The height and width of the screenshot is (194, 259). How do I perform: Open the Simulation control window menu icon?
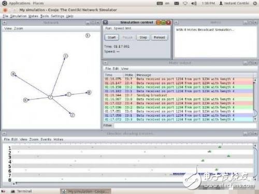tap(105, 22)
